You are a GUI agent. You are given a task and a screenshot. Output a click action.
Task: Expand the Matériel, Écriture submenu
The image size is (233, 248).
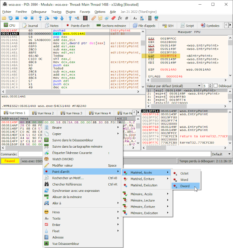click(x=147, y=179)
